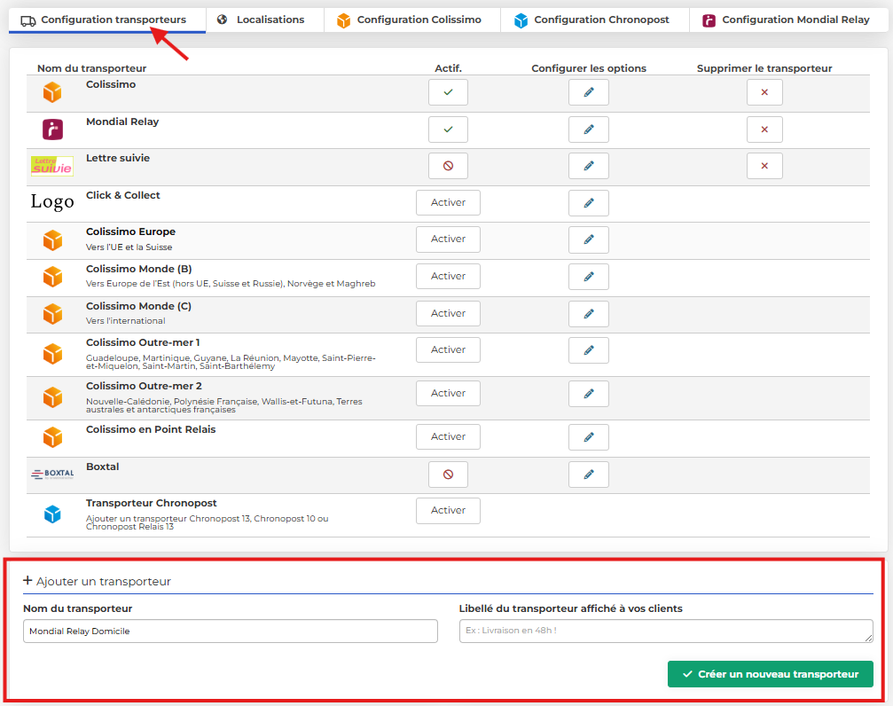This screenshot has width=893, height=706.
Task: Edit Boxtal carrier options
Action: click(x=588, y=475)
